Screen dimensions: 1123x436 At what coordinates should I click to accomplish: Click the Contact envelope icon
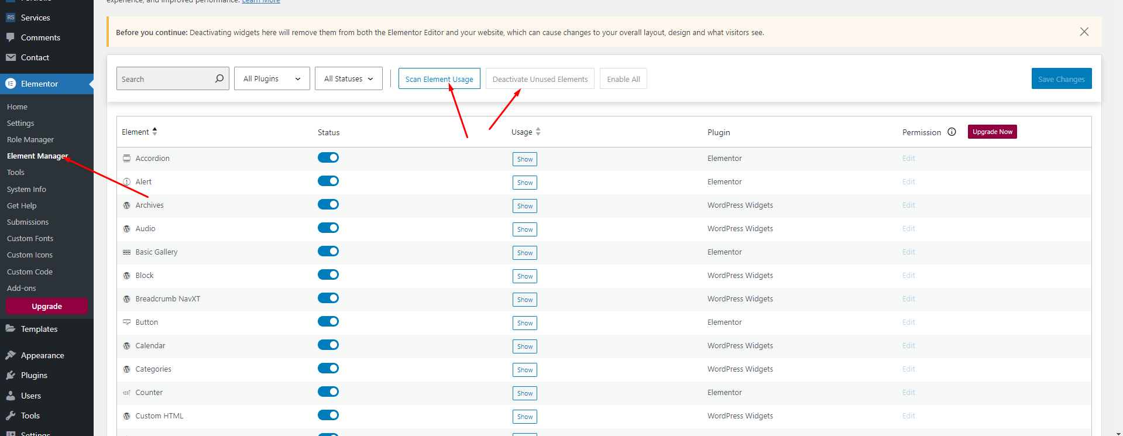click(x=11, y=57)
